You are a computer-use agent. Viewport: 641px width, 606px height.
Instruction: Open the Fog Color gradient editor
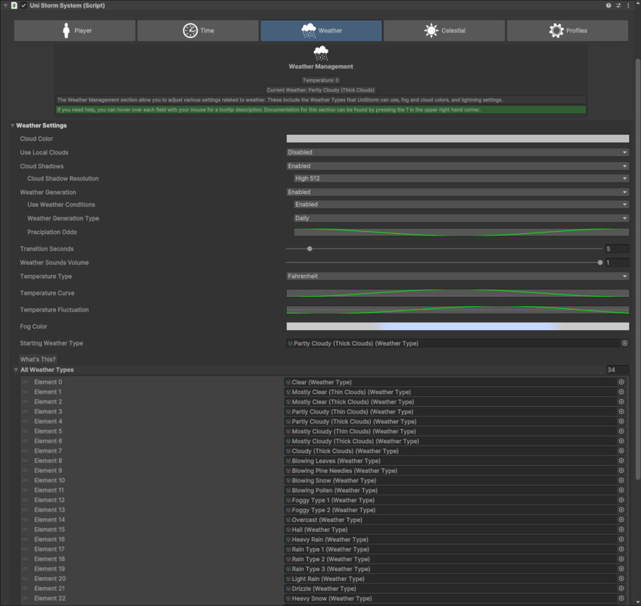[457, 326]
